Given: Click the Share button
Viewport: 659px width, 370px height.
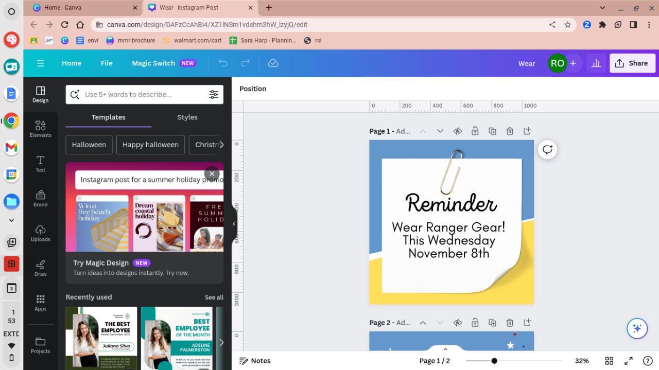Looking at the screenshot, I should click(633, 63).
